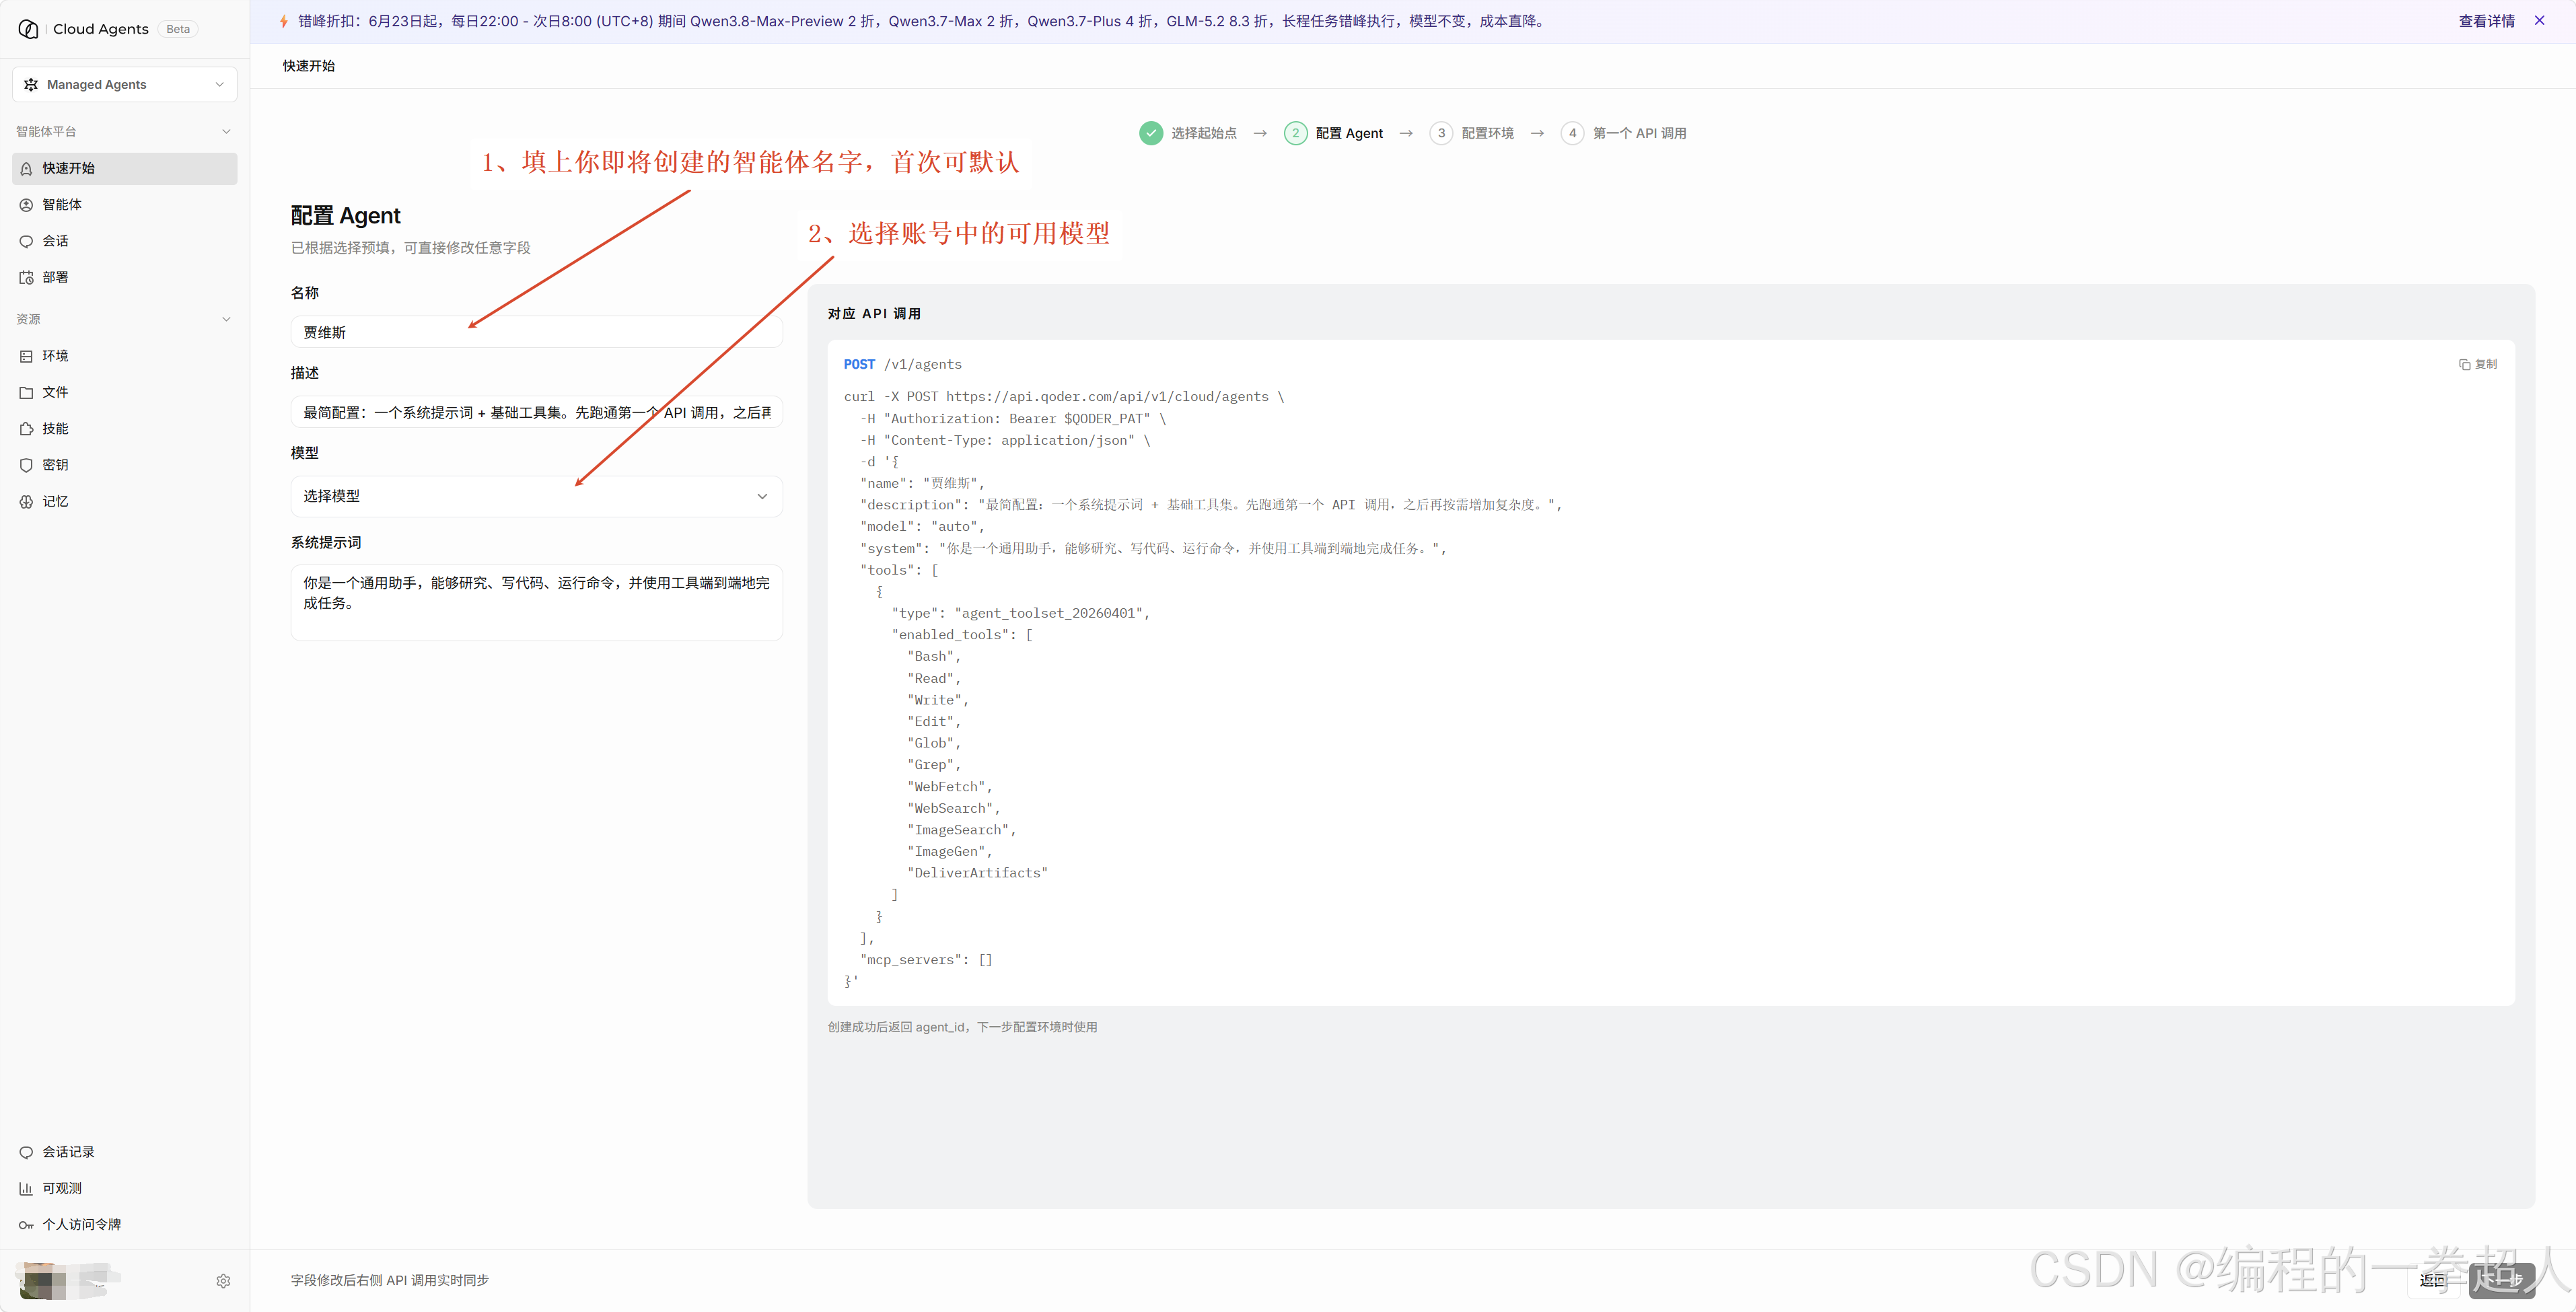Click the 名称 input field with 贾维斯
2576x1312 pixels.
(x=536, y=332)
